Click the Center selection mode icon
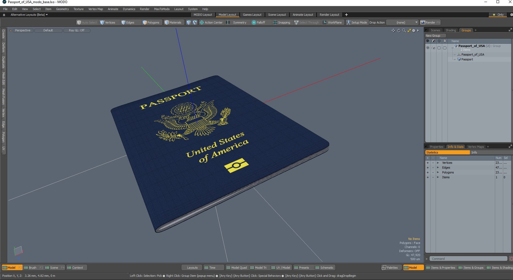 click(x=195, y=22)
